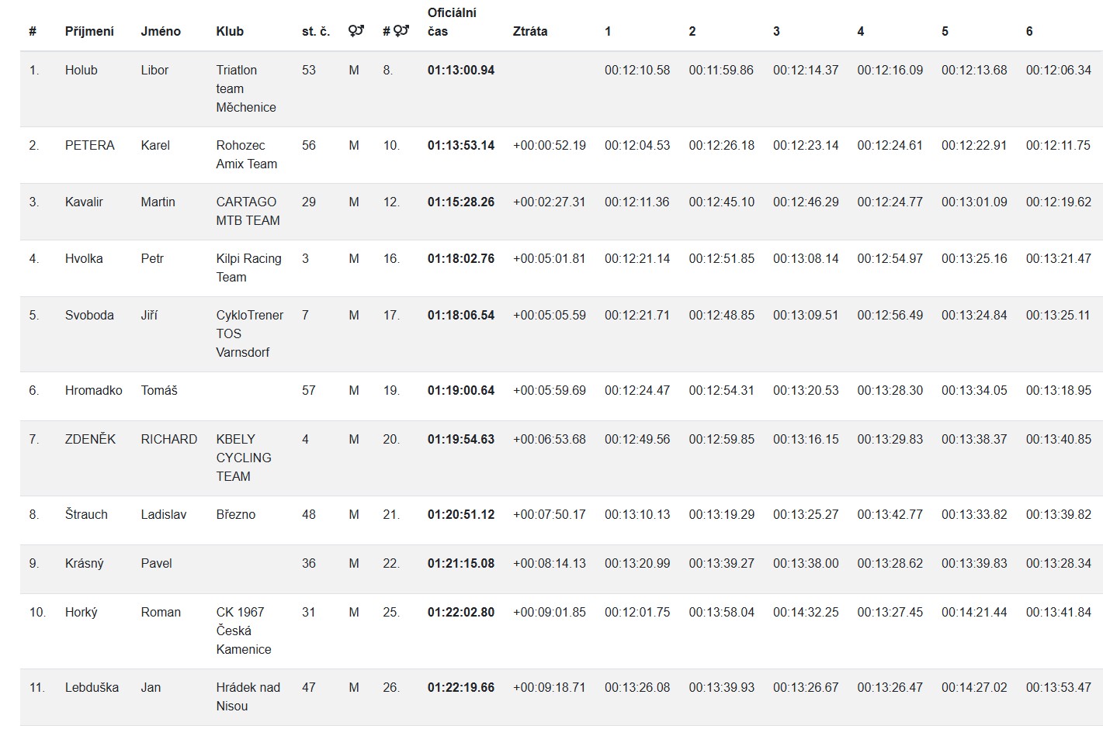Select the PETERA result row surname
The height and width of the screenshot is (729, 1103).
pos(90,145)
